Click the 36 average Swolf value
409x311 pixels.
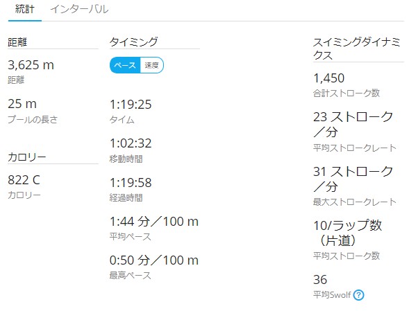[320, 280]
